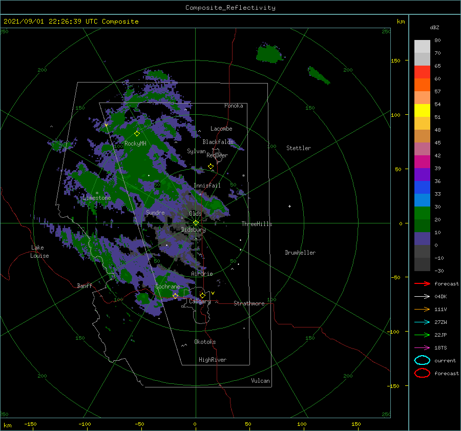Click the Didsbury town label
The image size is (461, 431).
[x=194, y=230]
